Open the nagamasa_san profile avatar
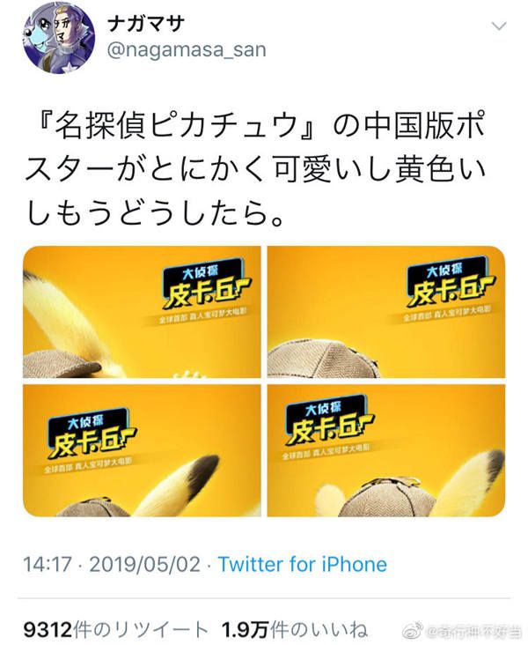The image size is (528, 645). (x=60, y=37)
